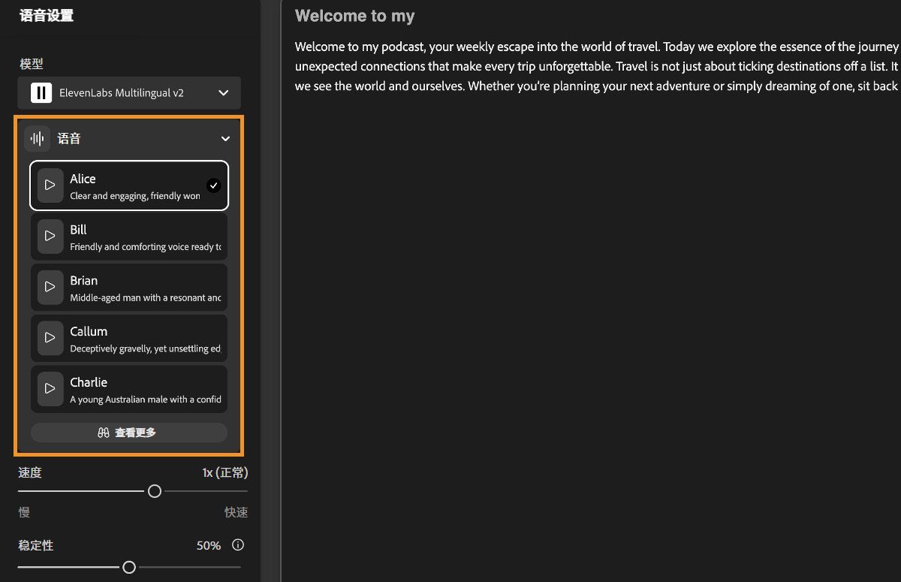Select the Brian voice card
The image size is (901, 582).
pyautogui.click(x=143, y=287)
